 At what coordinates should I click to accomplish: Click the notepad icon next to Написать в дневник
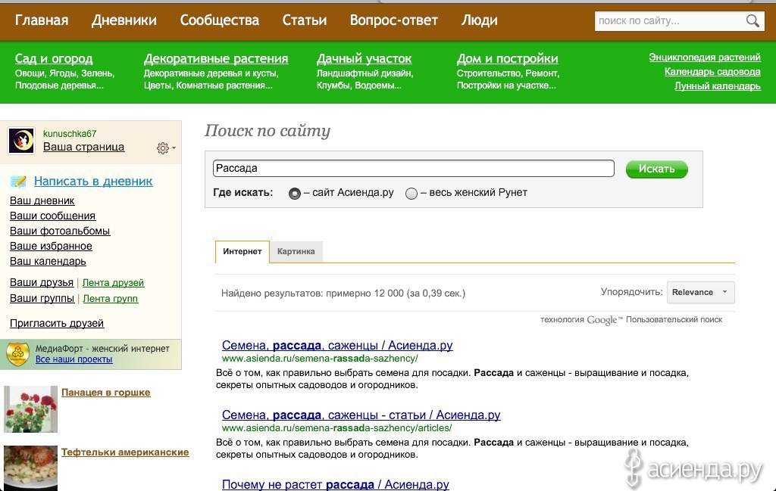tap(18, 182)
